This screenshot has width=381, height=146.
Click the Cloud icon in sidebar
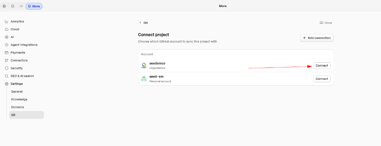(7, 29)
